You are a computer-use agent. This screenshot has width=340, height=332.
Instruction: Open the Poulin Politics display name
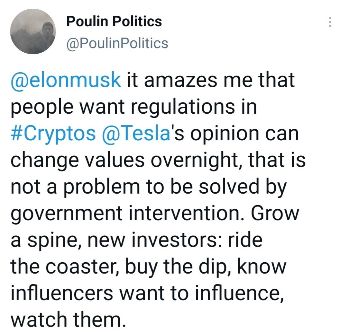[114, 22]
